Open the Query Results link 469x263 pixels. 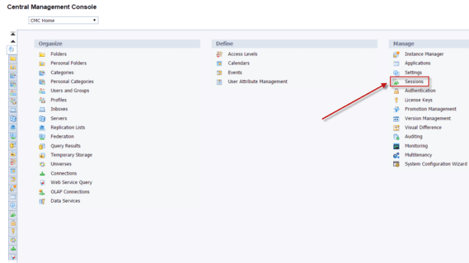pos(66,146)
